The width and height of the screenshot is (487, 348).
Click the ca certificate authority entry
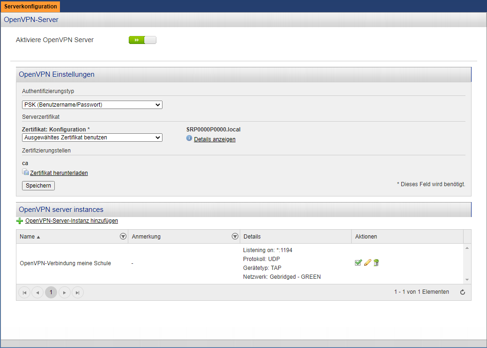point(25,163)
